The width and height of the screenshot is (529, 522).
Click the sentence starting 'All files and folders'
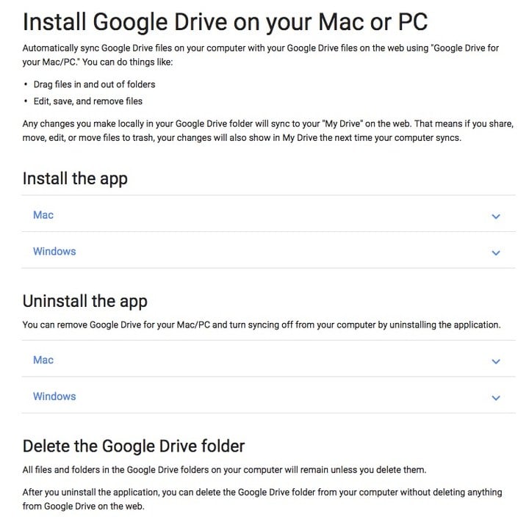coord(224,470)
